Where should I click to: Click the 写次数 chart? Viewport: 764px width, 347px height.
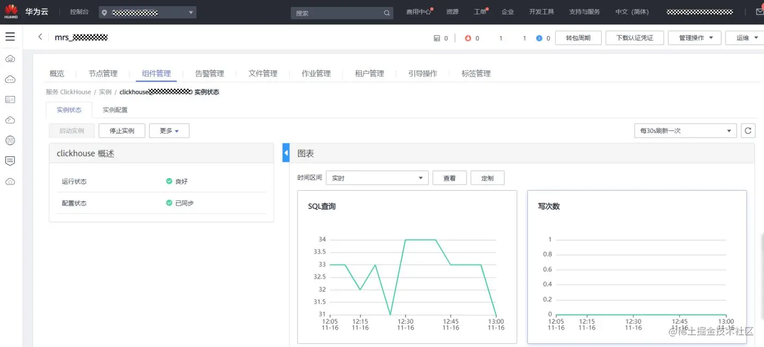click(637, 267)
